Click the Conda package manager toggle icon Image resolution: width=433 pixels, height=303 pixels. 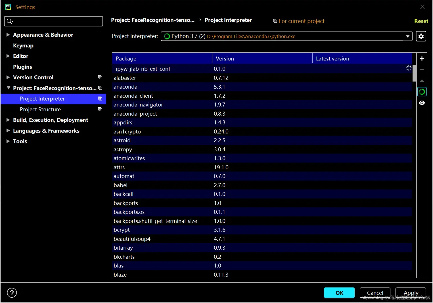coord(422,92)
